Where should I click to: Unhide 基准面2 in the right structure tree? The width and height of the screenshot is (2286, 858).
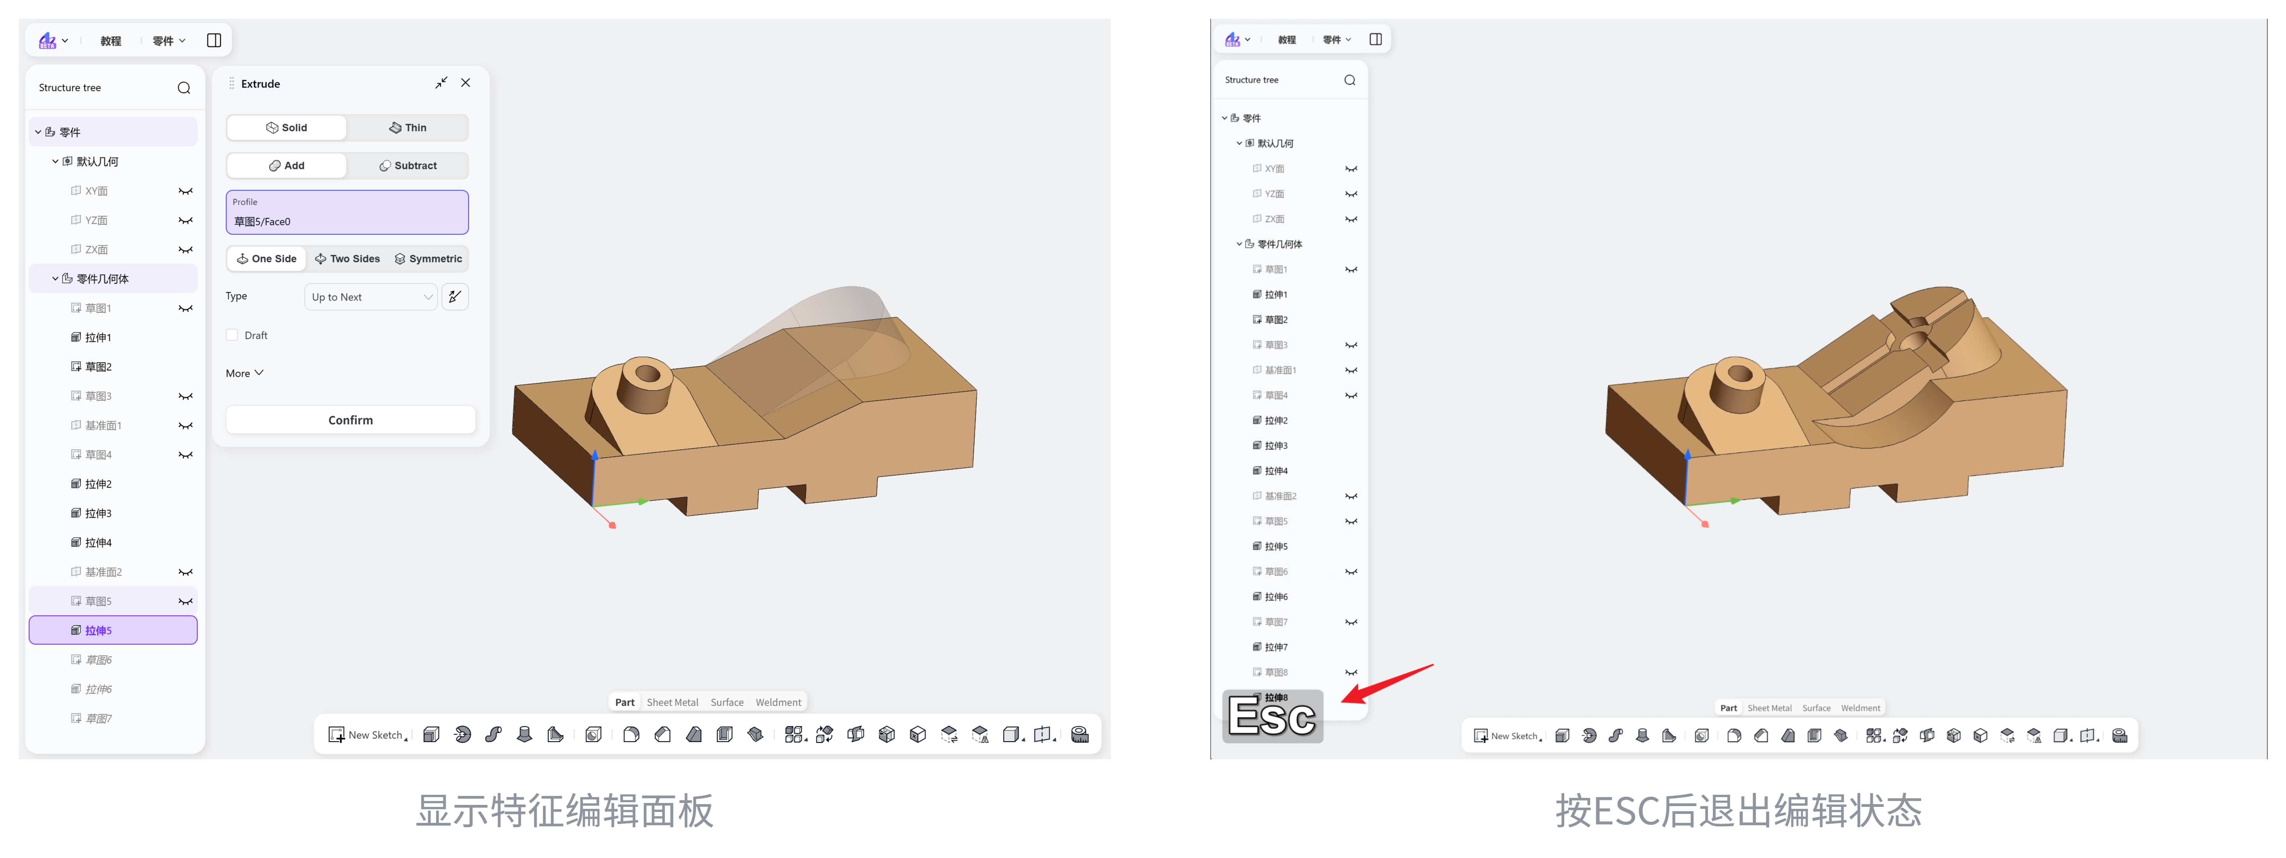click(x=1351, y=497)
